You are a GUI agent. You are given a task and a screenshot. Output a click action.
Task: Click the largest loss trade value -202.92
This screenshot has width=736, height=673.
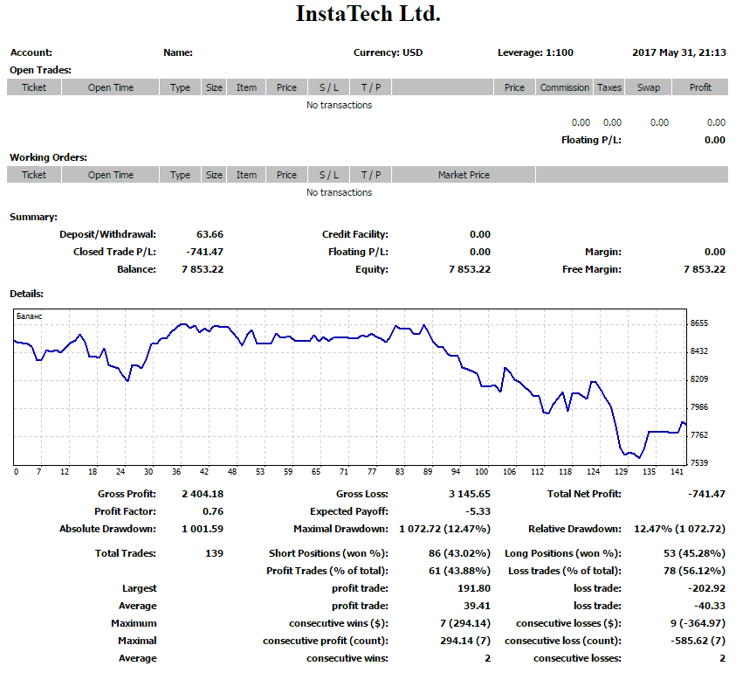707,588
